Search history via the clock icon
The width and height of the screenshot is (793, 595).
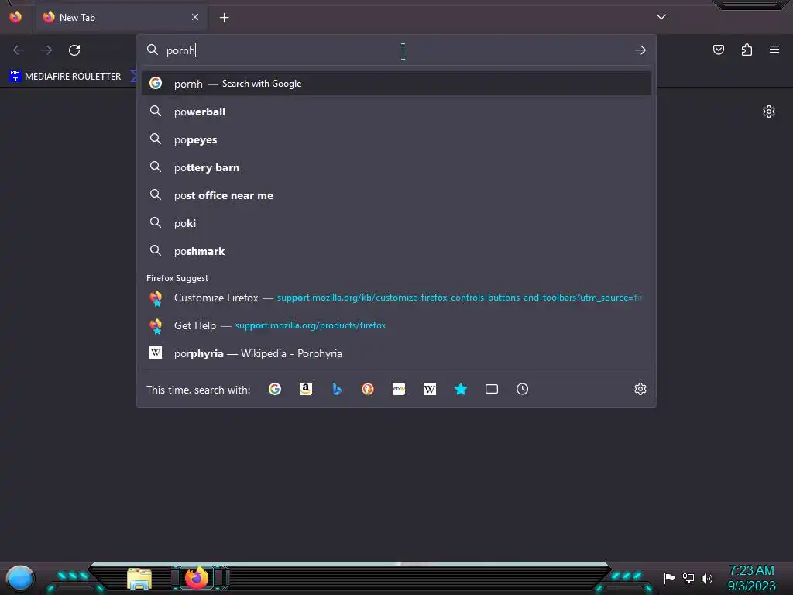pyautogui.click(x=523, y=389)
